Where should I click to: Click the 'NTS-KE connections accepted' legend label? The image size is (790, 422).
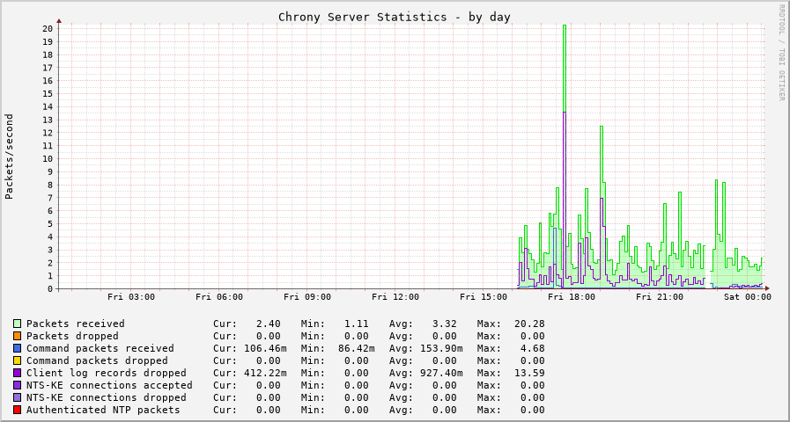coord(109,385)
